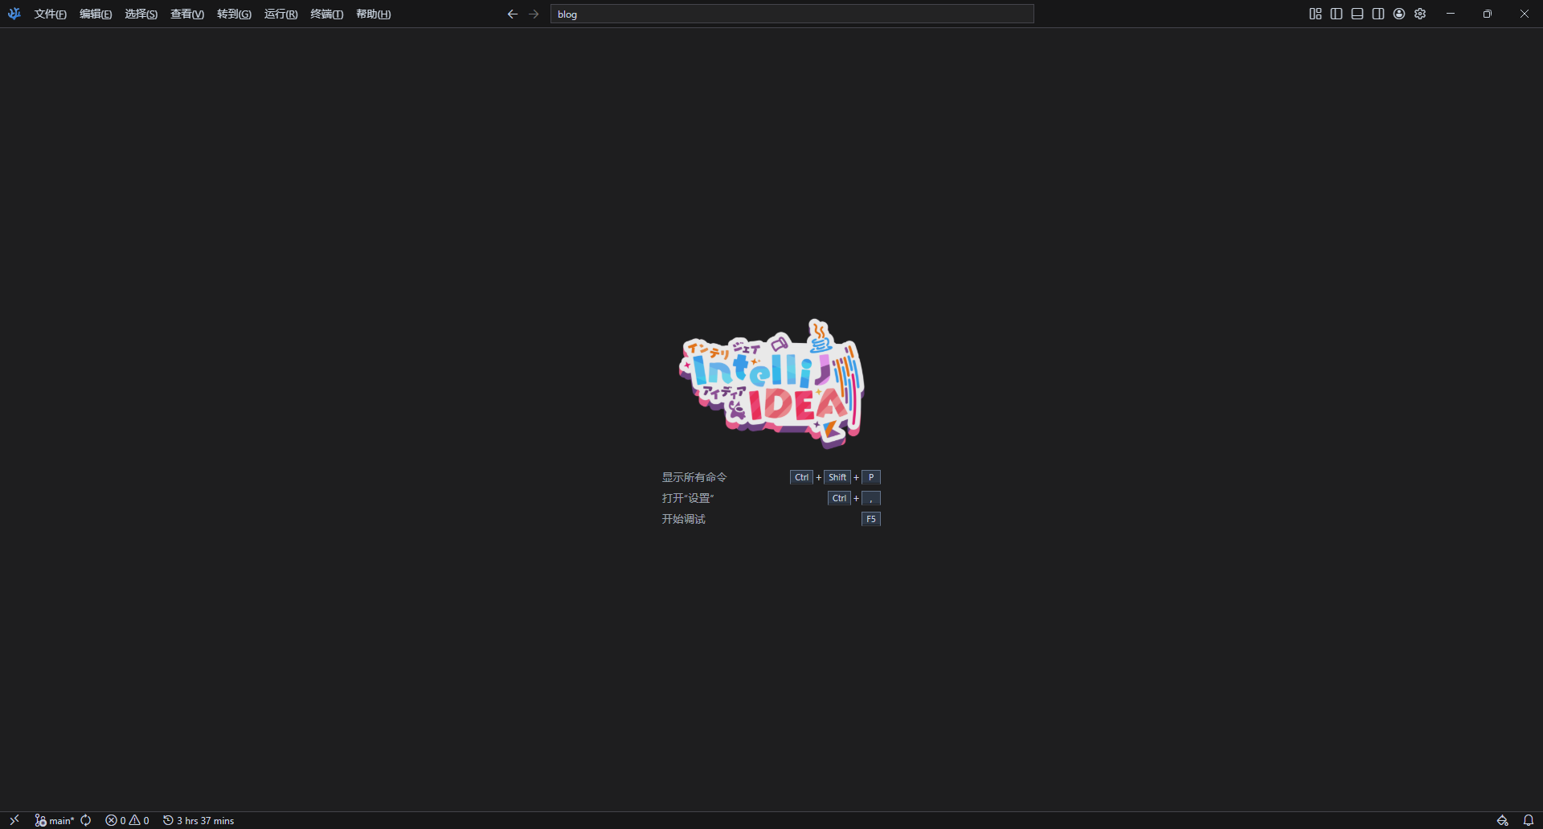Open the 选择(S) menu

141,14
